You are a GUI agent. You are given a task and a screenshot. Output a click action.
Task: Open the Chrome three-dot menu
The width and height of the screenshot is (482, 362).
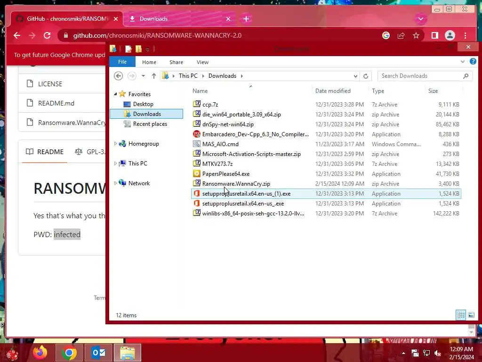click(466, 36)
